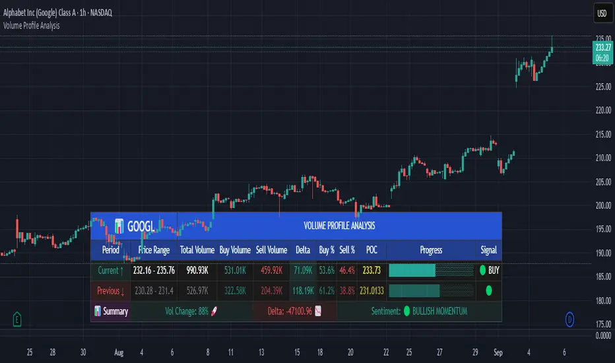This screenshot has width=615, height=363.
Task: Click the 38.8% sell percent cell
Action: pos(347,291)
